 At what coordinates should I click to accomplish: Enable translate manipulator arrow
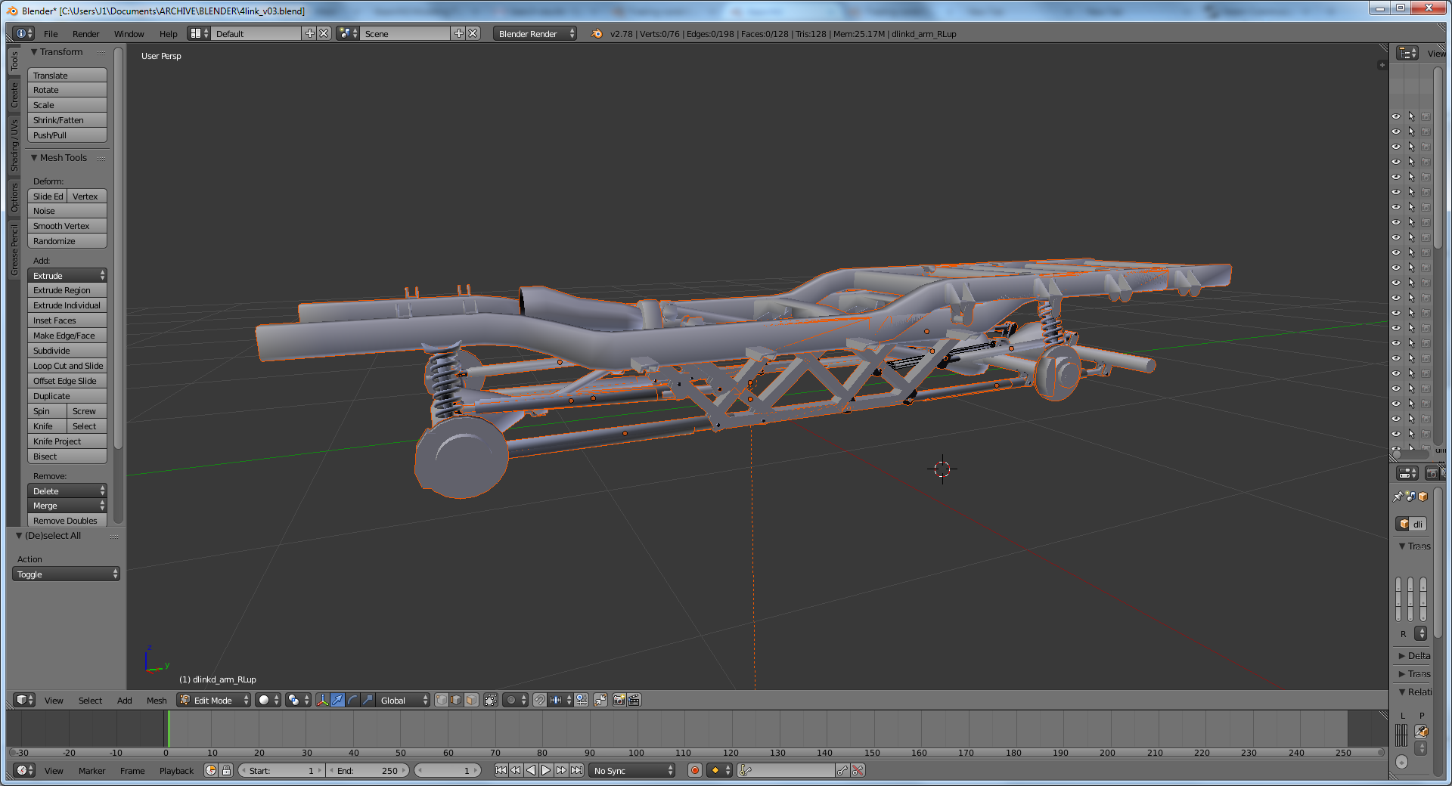pyautogui.click(x=337, y=700)
